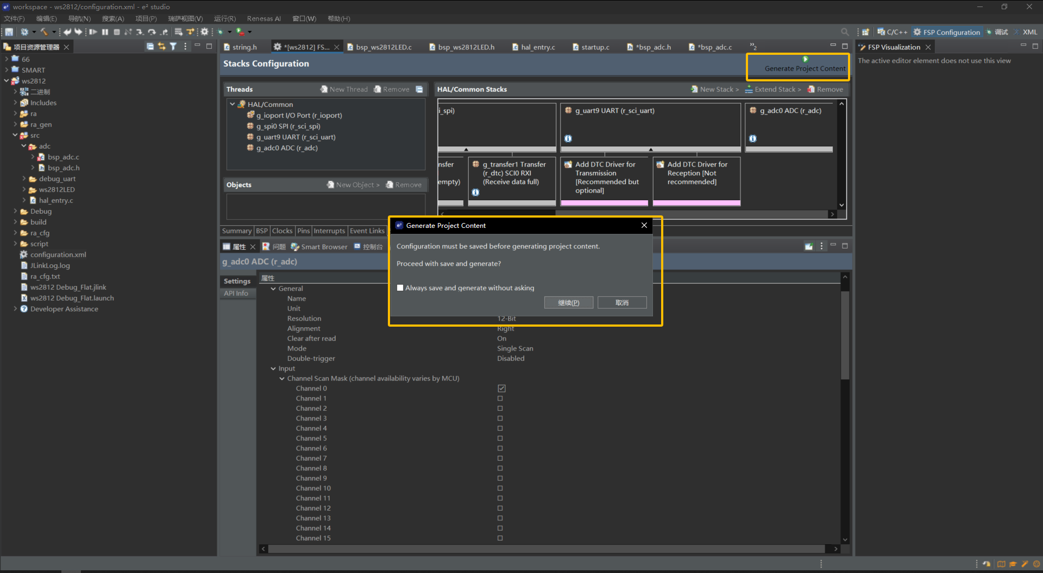The width and height of the screenshot is (1043, 573).
Task: Enable the Channel 11 checkbox
Action: (x=500, y=498)
